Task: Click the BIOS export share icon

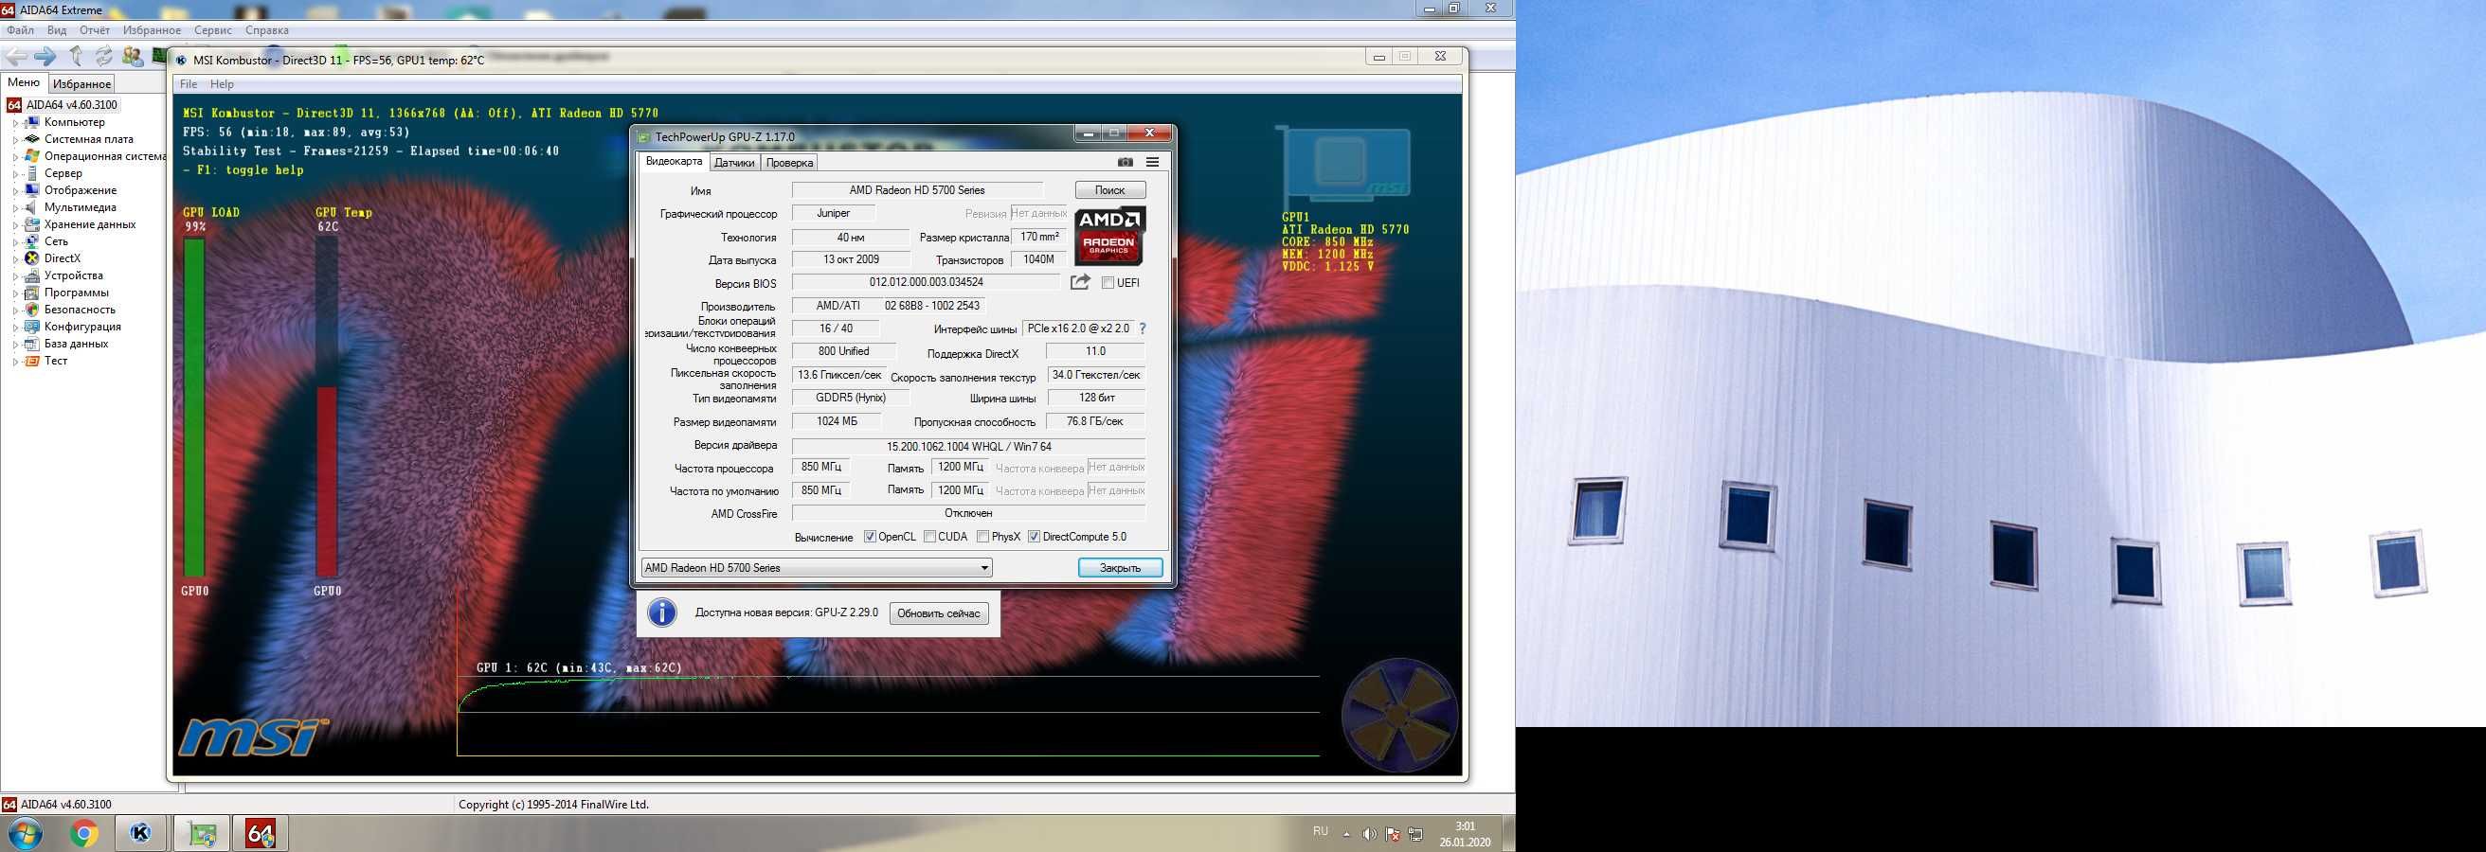Action: [x=1080, y=281]
